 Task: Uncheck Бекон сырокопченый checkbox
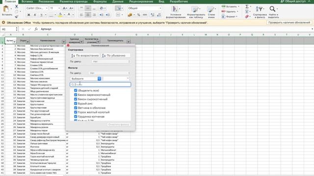click(x=76, y=99)
